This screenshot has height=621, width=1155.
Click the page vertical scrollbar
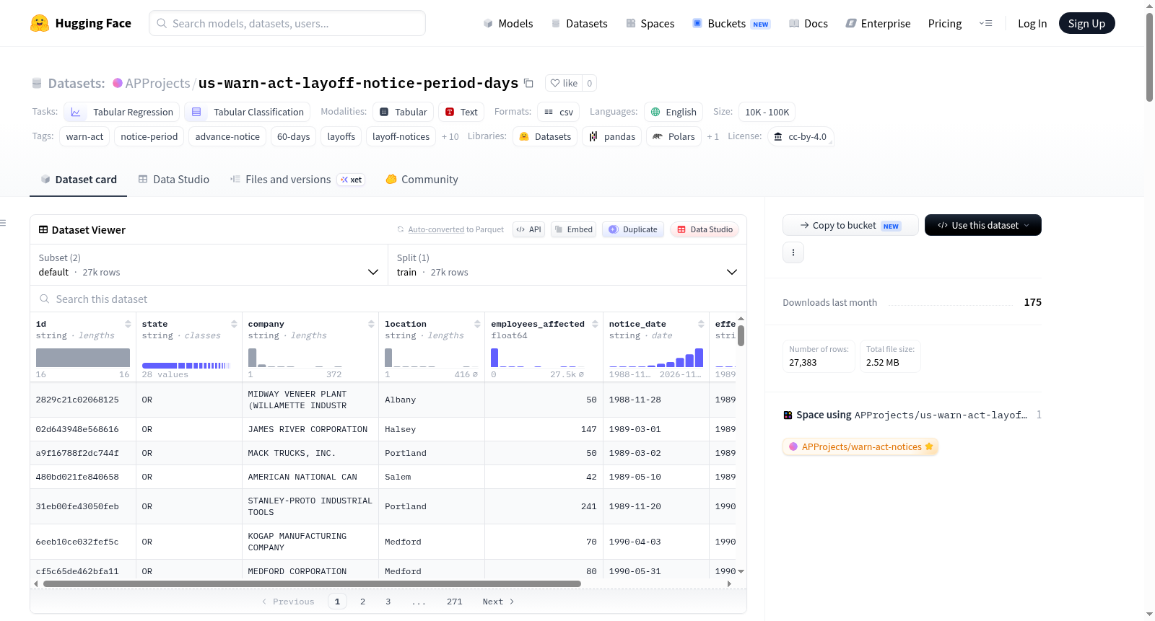(x=1149, y=57)
